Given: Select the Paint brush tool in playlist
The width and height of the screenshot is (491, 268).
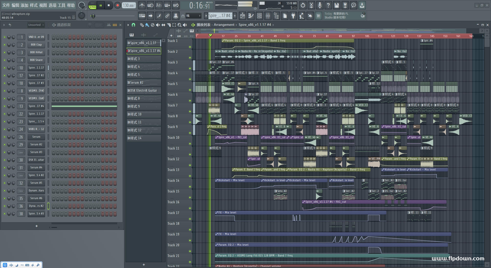Looking at the screenshot, I should click(147, 25).
